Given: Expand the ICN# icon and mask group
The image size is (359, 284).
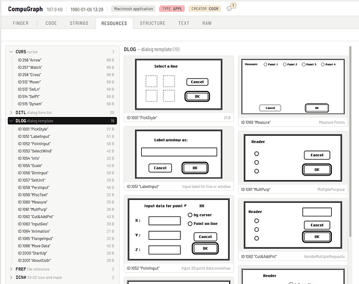Looking at the screenshot, I should pyautogui.click(x=11, y=277).
